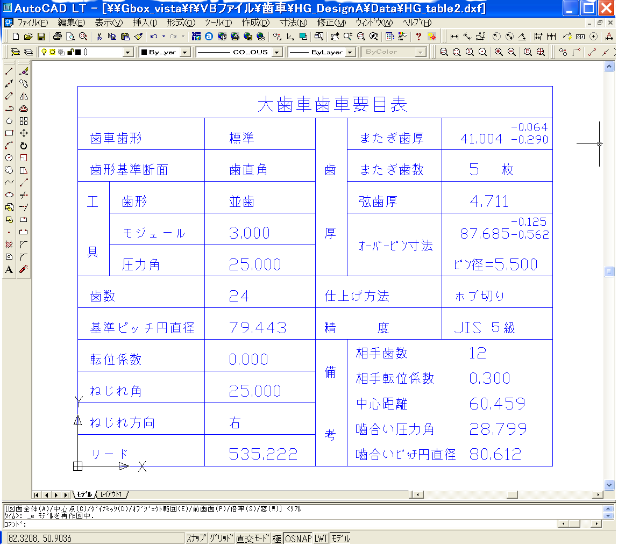Screen dimensions: 618x546
Task: Select the Line drawing tool
Action: (x=9, y=71)
